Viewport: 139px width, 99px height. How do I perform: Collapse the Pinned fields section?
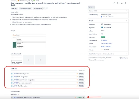tap(127, 11)
